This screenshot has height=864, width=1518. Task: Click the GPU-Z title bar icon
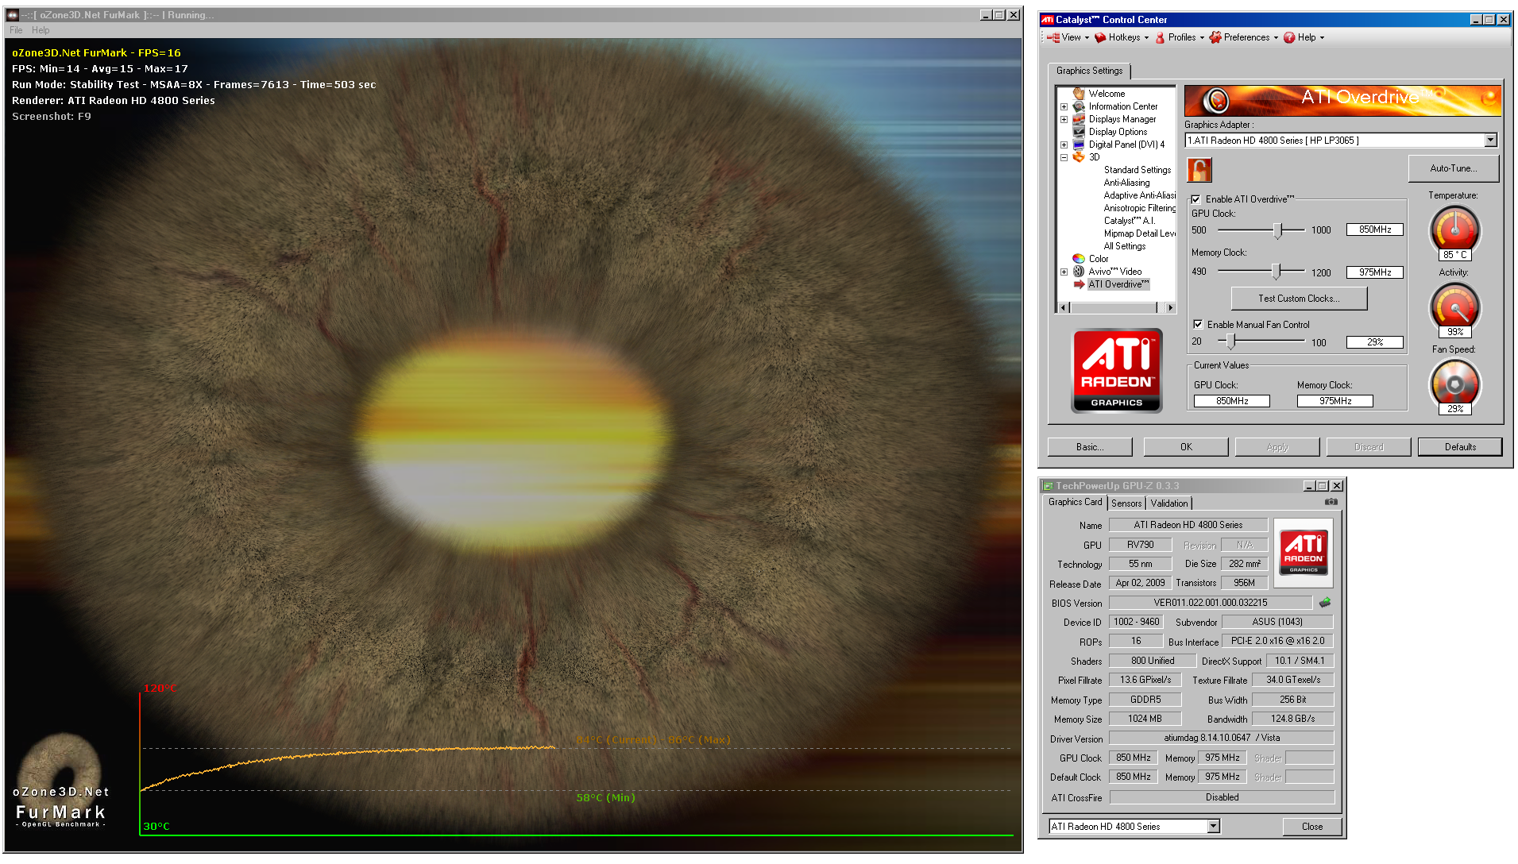point(1048,486)
